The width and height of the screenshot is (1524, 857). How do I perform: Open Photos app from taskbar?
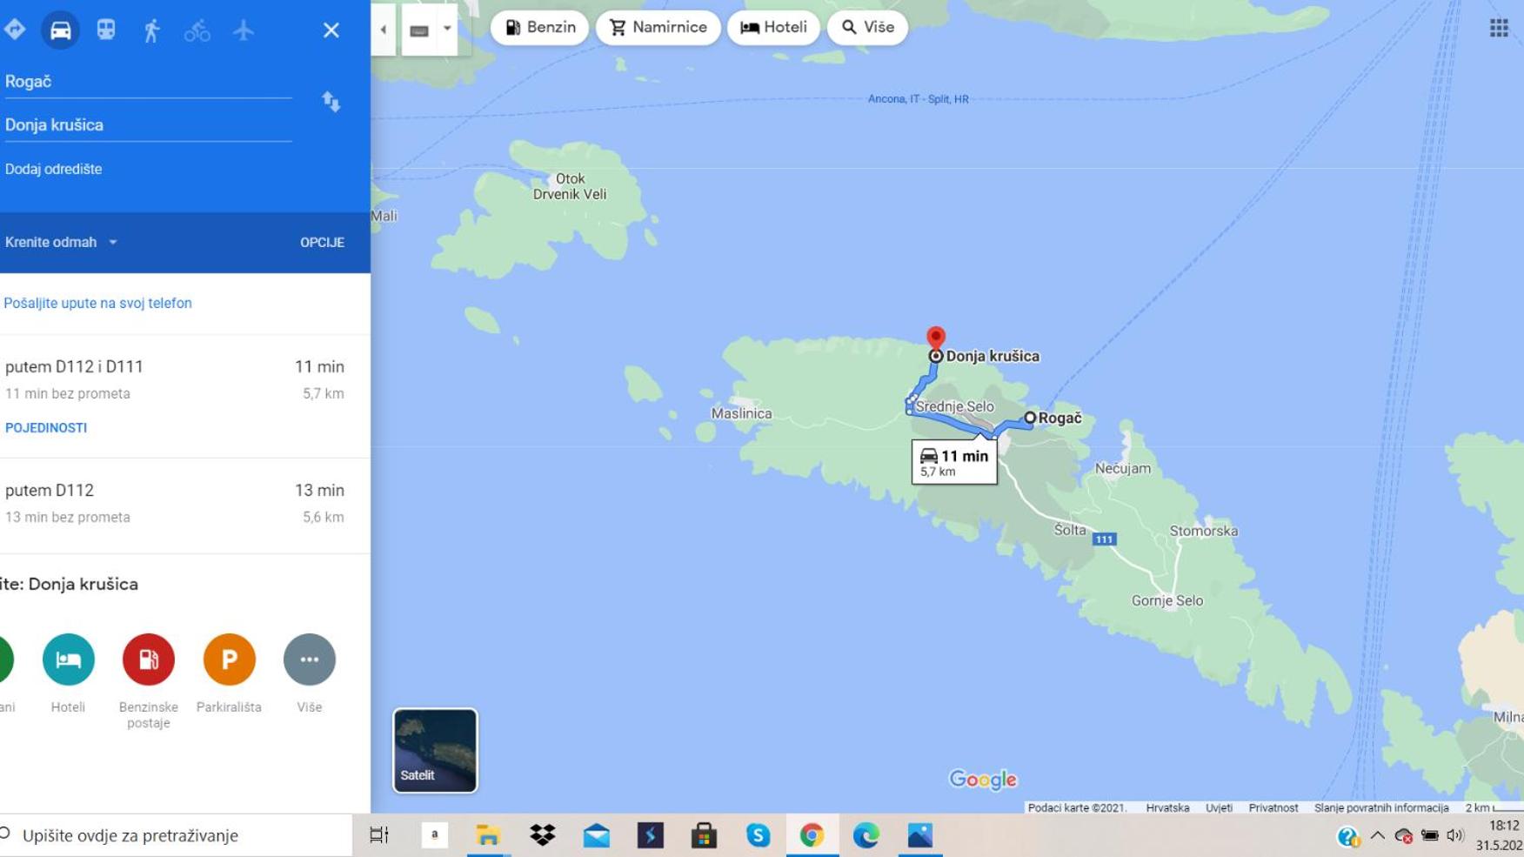(919, 835)
